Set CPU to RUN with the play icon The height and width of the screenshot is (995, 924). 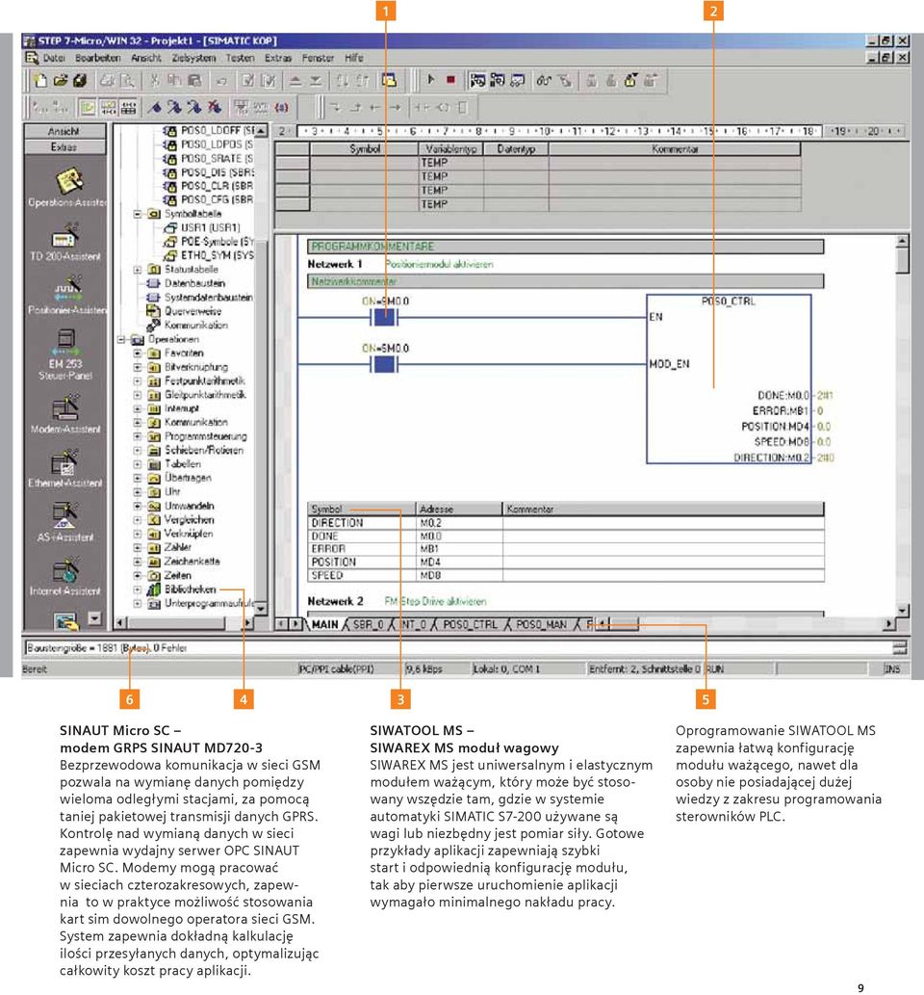[431, 80]
